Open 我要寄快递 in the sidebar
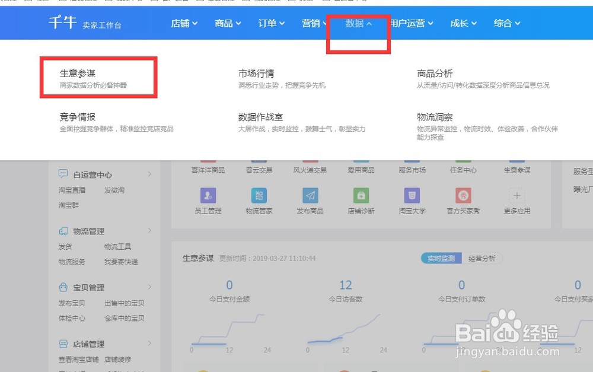 (121, 262)
